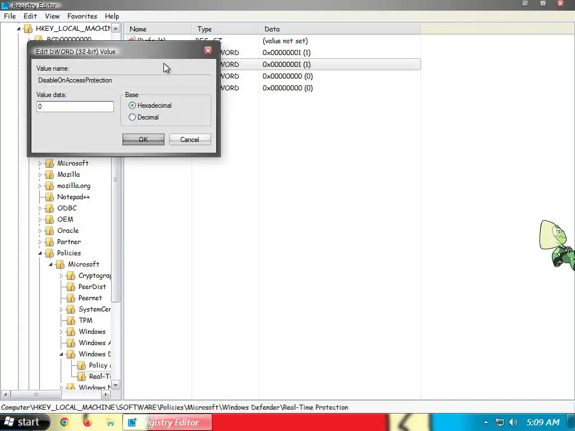
Task: Select the mozilla.org key label
Action: tap(74, 186)
